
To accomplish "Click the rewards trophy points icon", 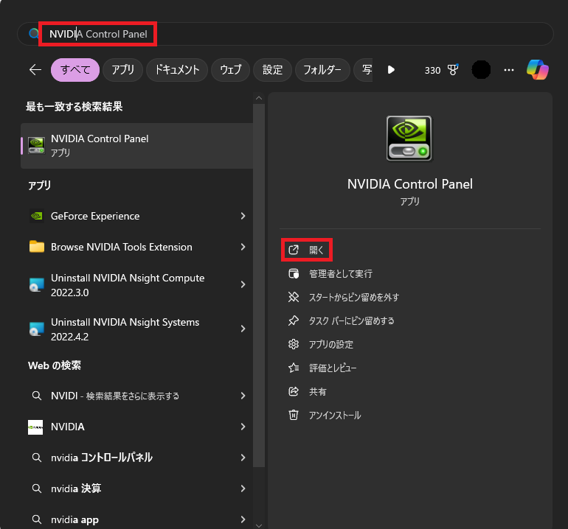I will click(453, 70).
